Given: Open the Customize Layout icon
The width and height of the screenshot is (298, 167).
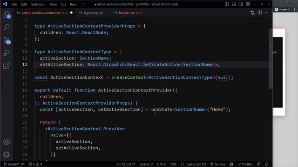Looking at the screenshot, I should [248, 4].
